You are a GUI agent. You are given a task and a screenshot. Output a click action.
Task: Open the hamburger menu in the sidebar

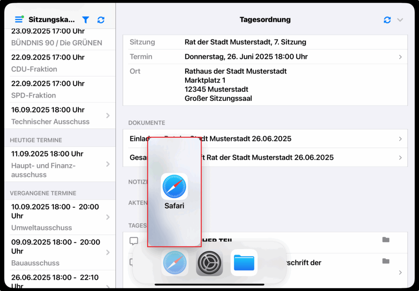pos(19,20)
